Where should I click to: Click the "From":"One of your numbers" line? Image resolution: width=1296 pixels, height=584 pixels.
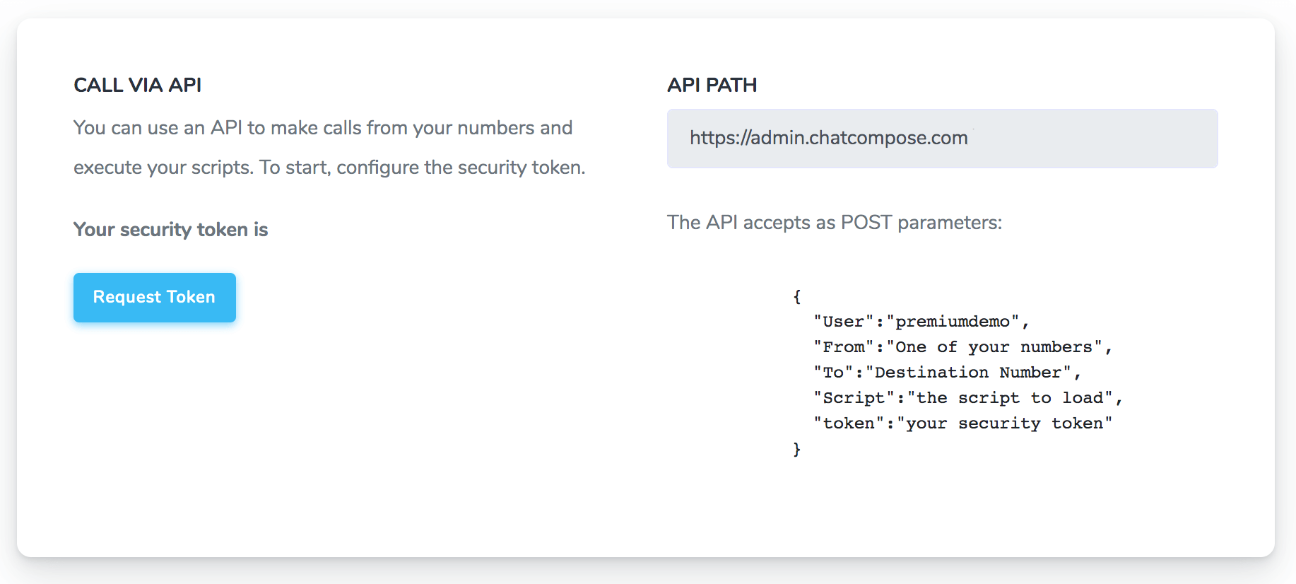(x=963, y=347)
